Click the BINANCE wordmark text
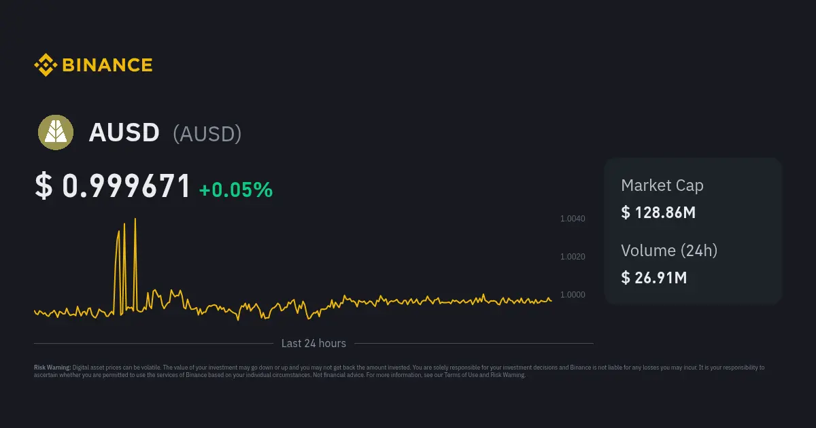This screenshot has width=816, height=428. 107,65
